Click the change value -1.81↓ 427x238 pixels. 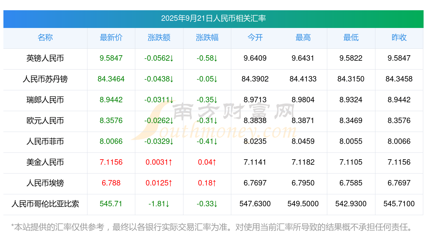click(x=159, y=204)
